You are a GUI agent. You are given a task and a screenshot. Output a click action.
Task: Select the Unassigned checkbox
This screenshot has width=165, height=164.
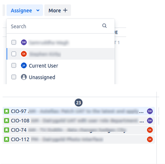(14, 77)
